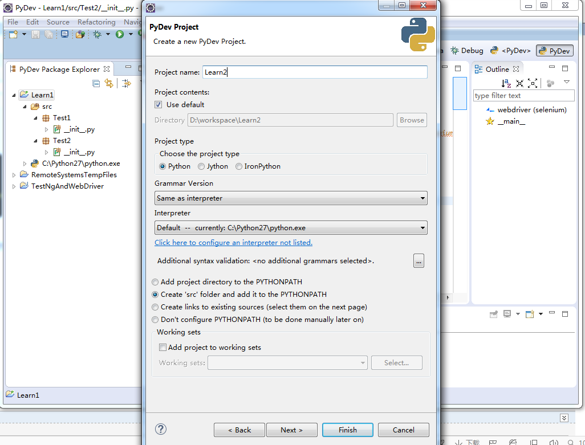Open the Interpreter dropdown
The height and width of the screenshot is (445, 585).
291,228
